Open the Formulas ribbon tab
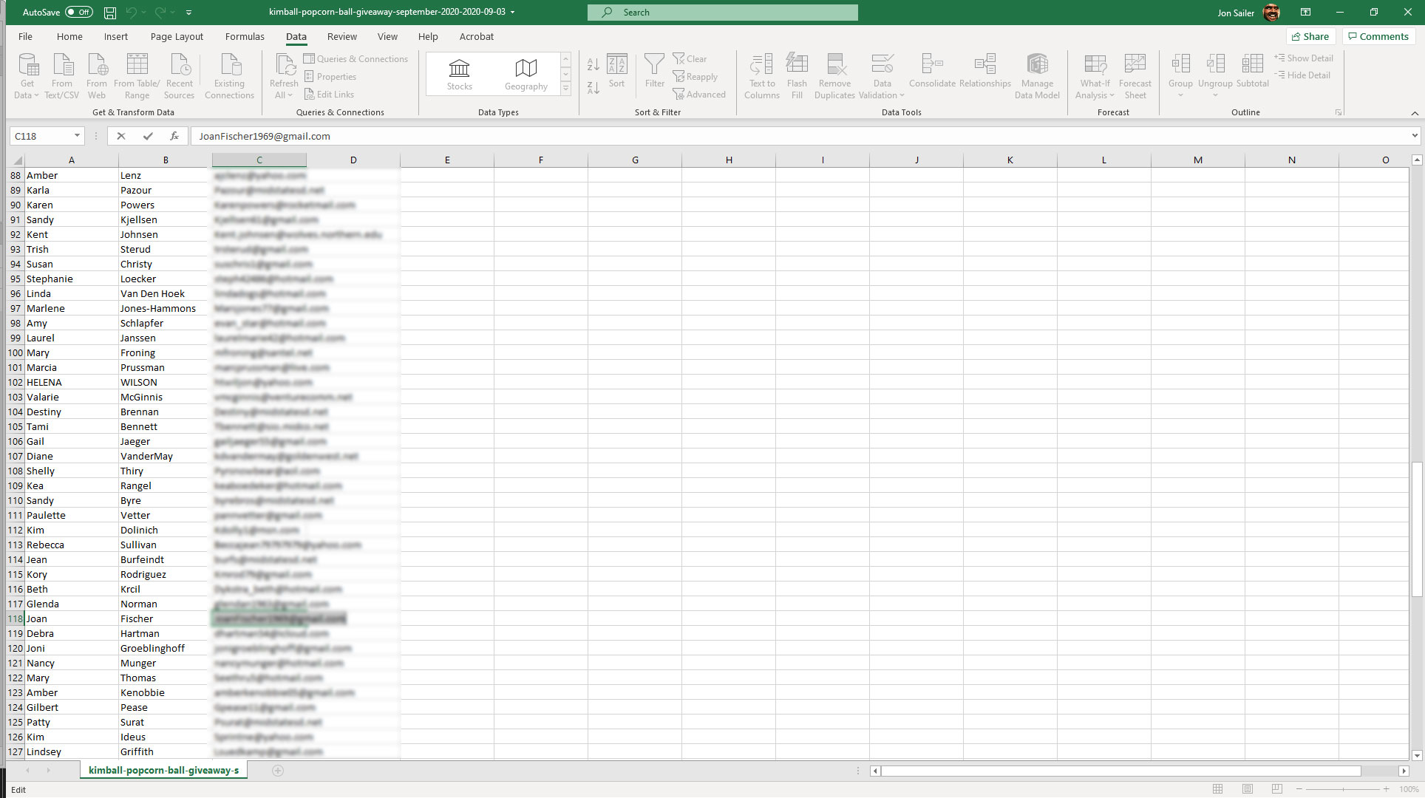 [245, 36]
